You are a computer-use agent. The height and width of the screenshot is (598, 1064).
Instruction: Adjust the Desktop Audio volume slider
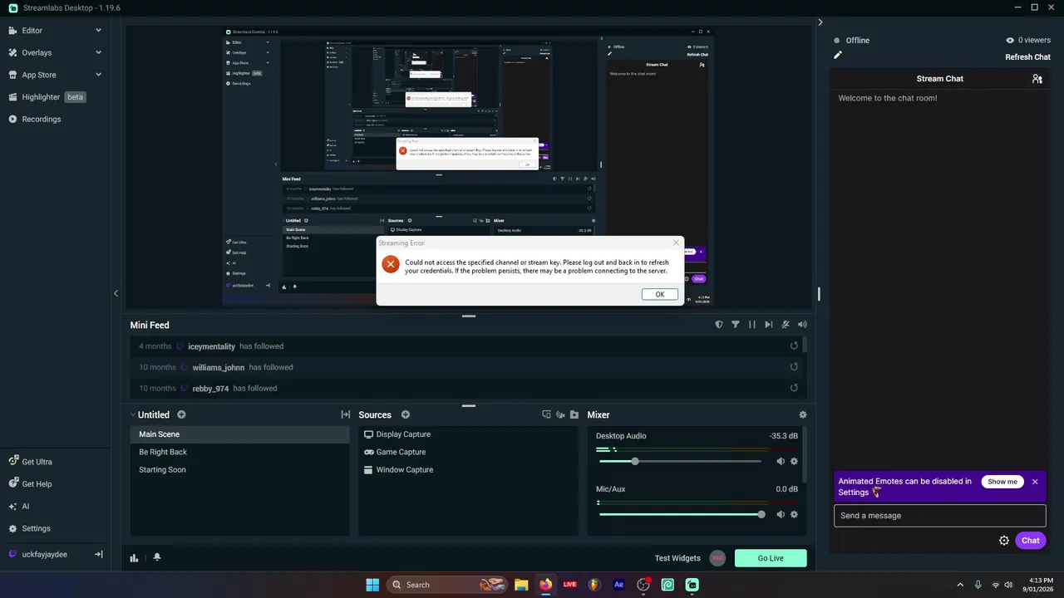(x=680, y=461)
